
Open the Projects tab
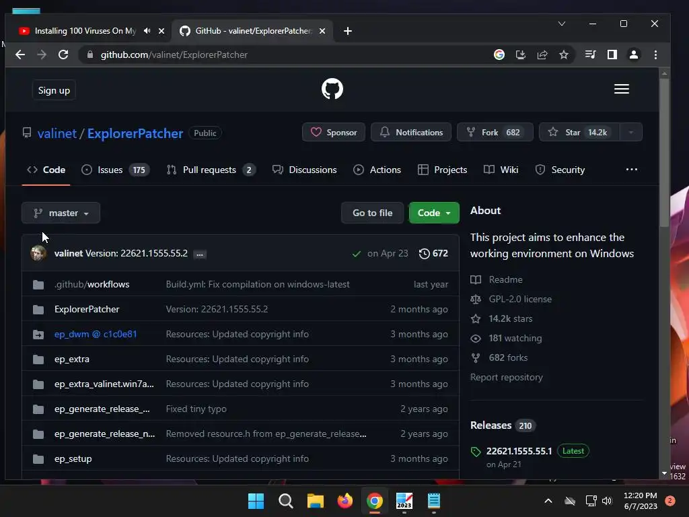click(x=442, y=170)
